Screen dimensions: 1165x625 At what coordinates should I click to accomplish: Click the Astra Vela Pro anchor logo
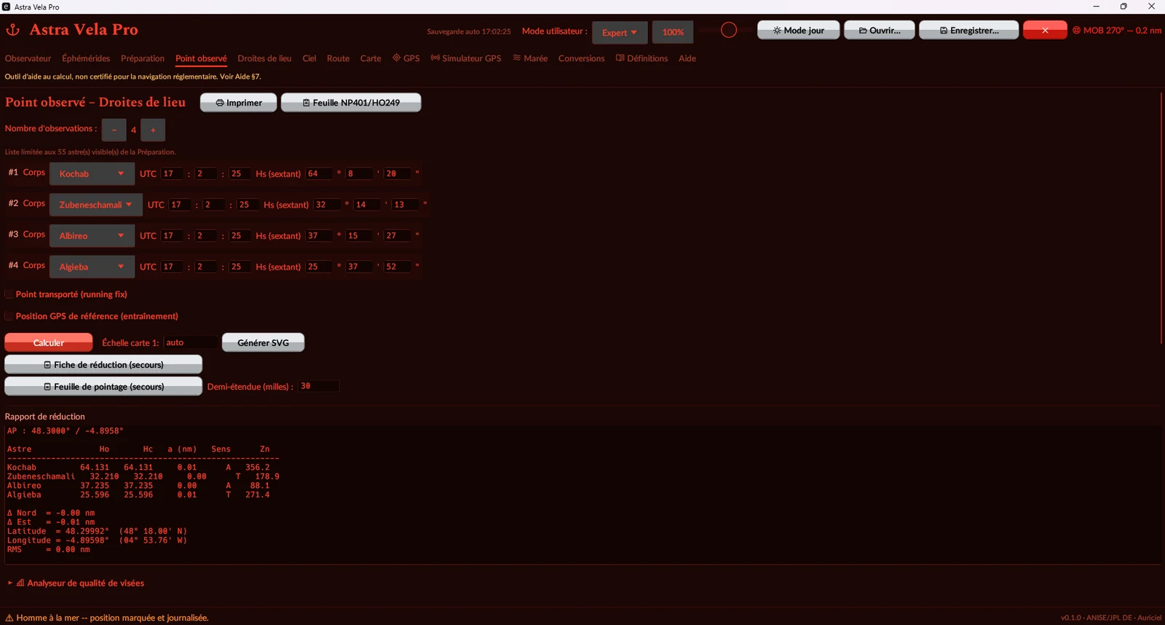point(13,30)
